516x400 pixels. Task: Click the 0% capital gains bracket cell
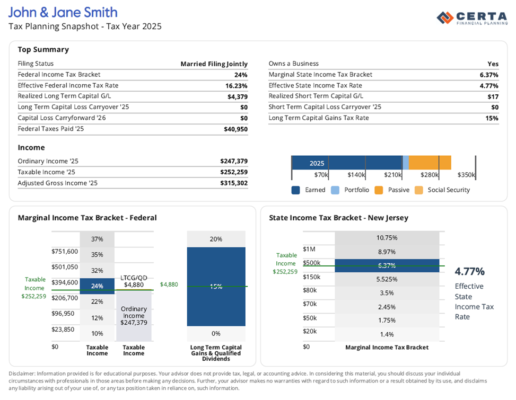pyautogui.click(x=216, y=333)
